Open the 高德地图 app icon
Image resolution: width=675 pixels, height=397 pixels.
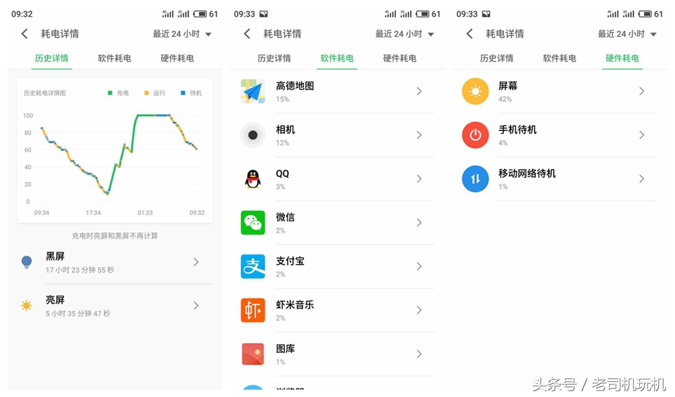point(253,91)
